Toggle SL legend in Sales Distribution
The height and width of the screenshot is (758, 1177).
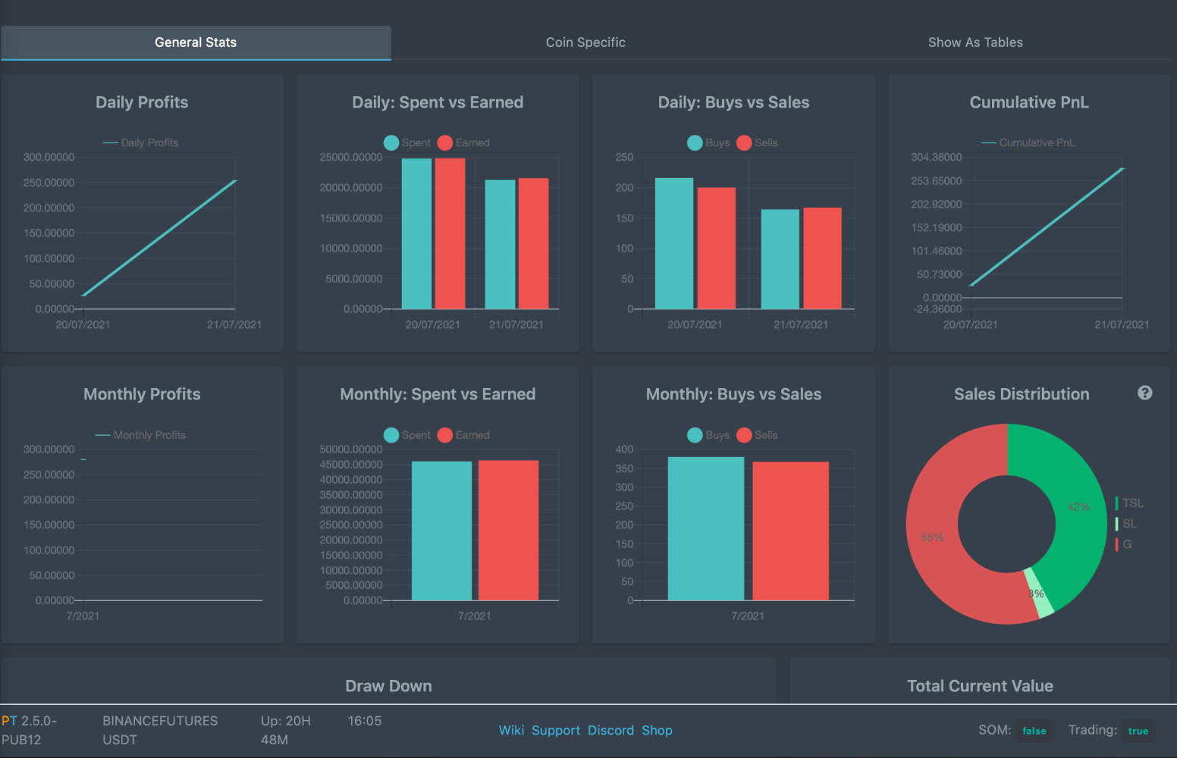pos(1126,524)
